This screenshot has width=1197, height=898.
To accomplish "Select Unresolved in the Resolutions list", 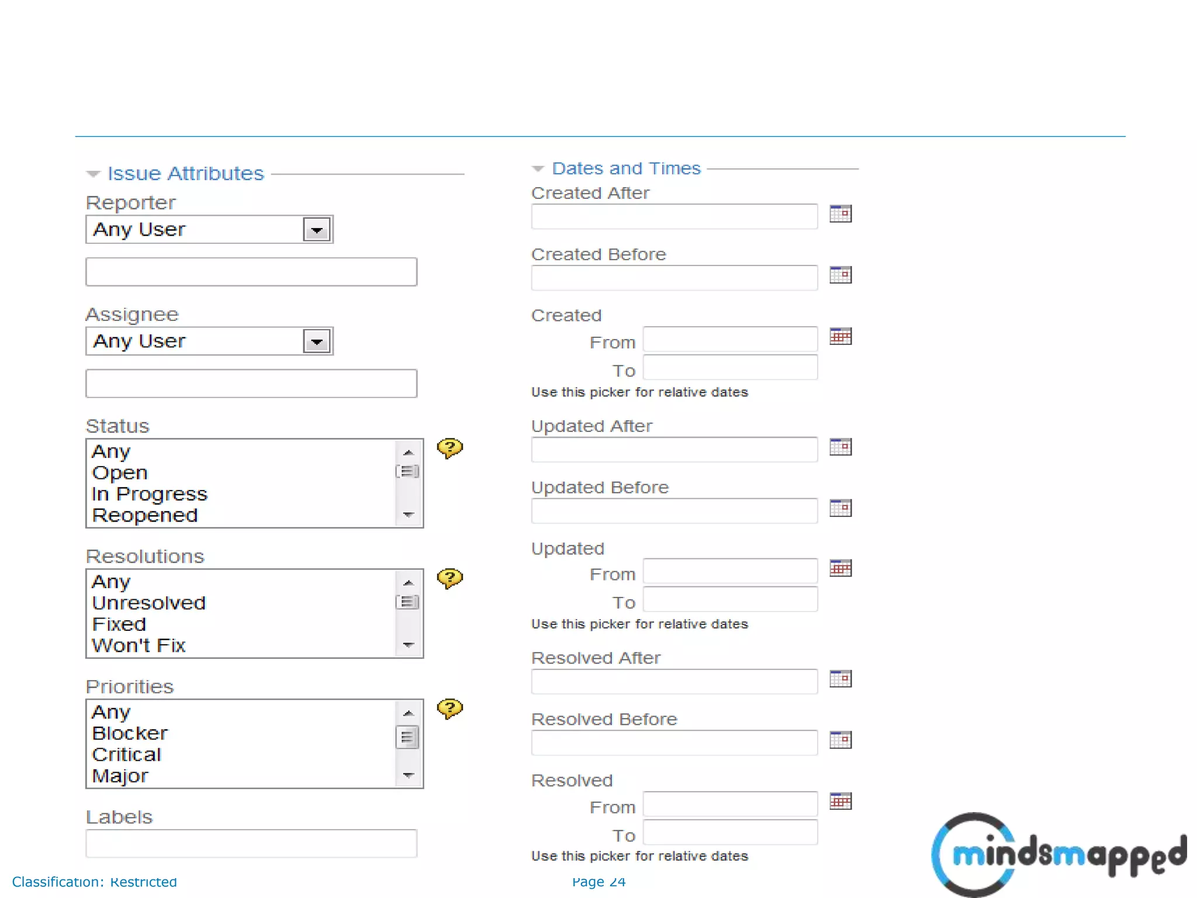I will (149, 603).
